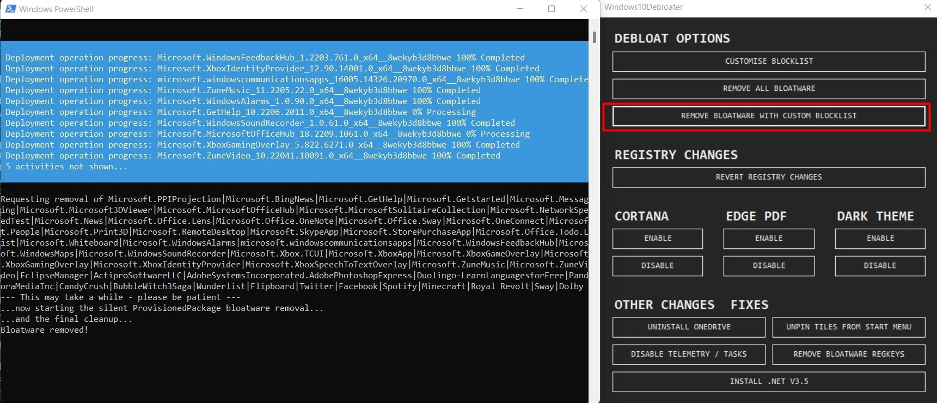
Task: Click Remove Bloatware Regkeys button
Action: [x=849, y=355]
